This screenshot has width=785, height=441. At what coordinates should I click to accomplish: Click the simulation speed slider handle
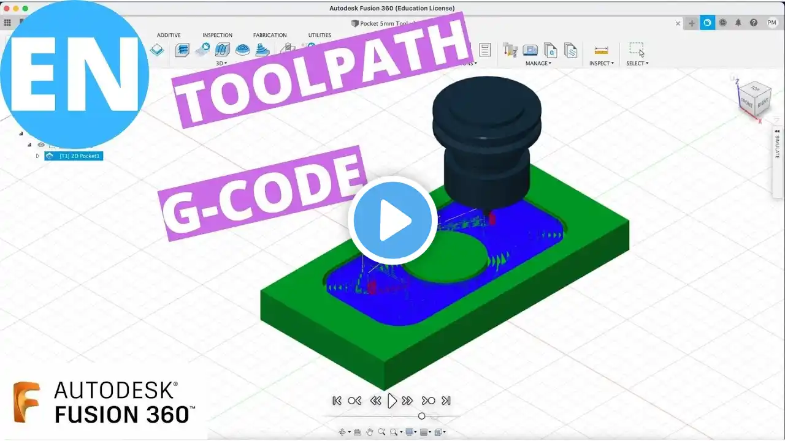coord(421,416)
